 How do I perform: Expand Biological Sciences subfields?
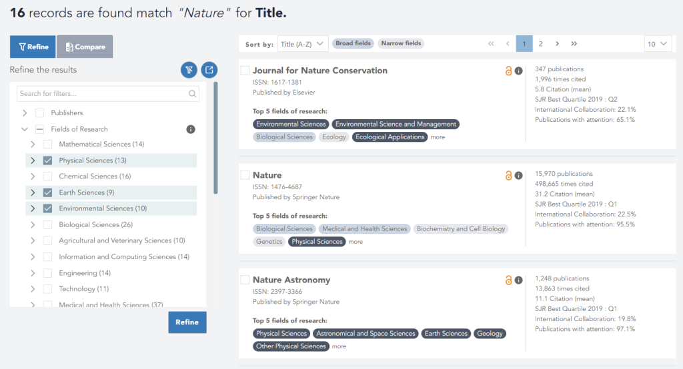[33, 224]
